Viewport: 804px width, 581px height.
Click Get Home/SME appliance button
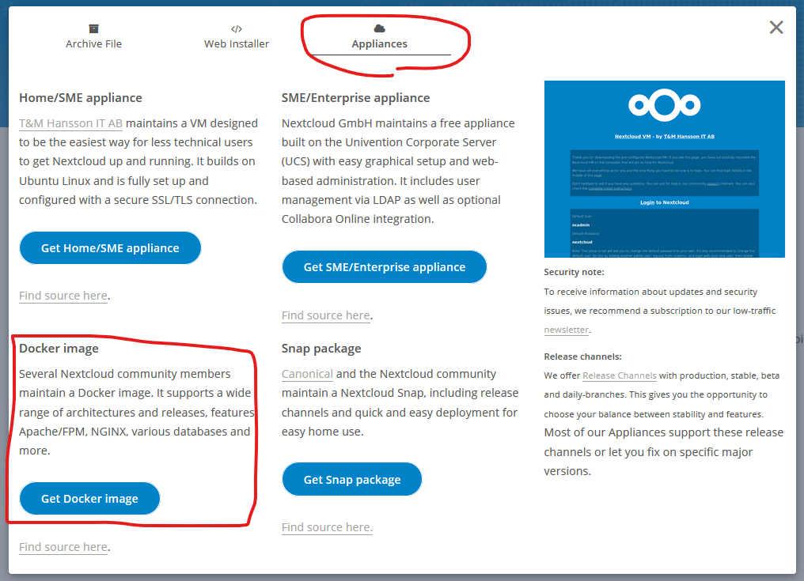110,248
